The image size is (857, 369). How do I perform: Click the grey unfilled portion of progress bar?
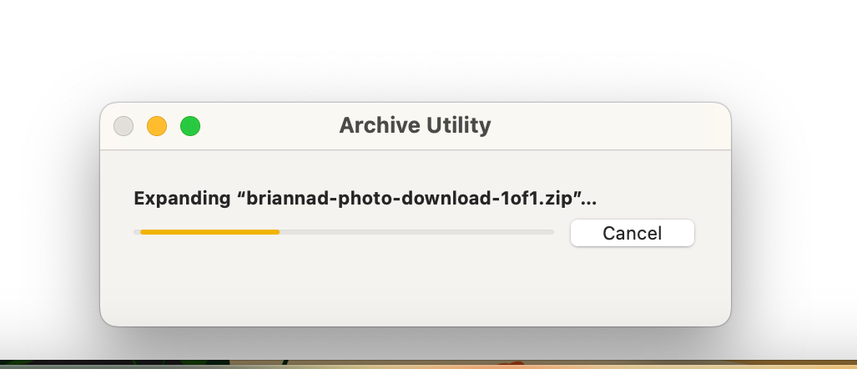coord(417,232)
